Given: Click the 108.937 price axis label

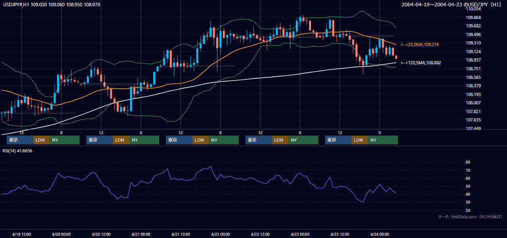Looking at the screenshot, I should [473, 60].
